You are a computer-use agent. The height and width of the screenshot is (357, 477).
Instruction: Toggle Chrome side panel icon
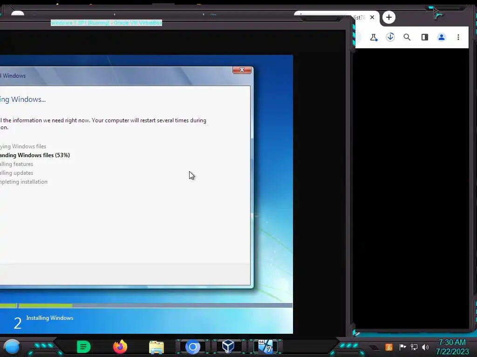click(425, 37)
